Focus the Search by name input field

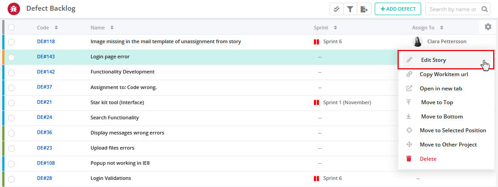tap(453, 9)
